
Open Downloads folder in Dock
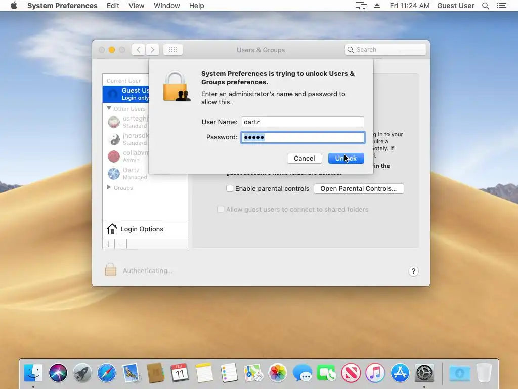click(x=459, y=373)
